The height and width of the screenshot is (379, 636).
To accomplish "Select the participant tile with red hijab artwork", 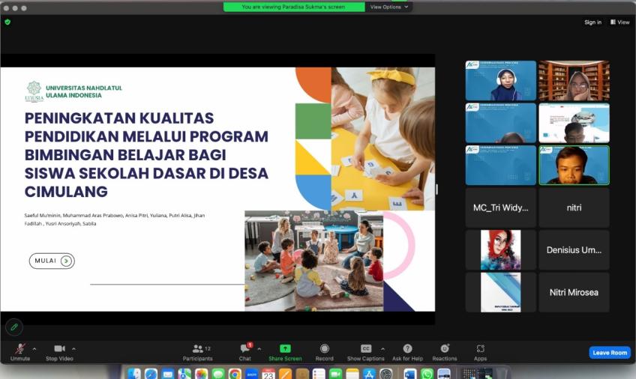I will pyautogui.click(x=500, y=250).
